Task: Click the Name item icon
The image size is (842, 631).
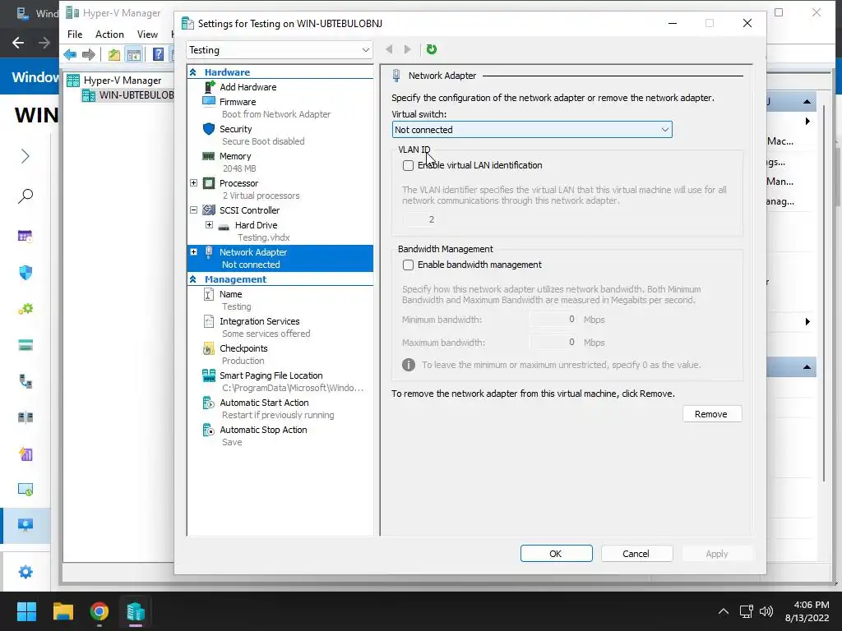Action: coord(209,294)
